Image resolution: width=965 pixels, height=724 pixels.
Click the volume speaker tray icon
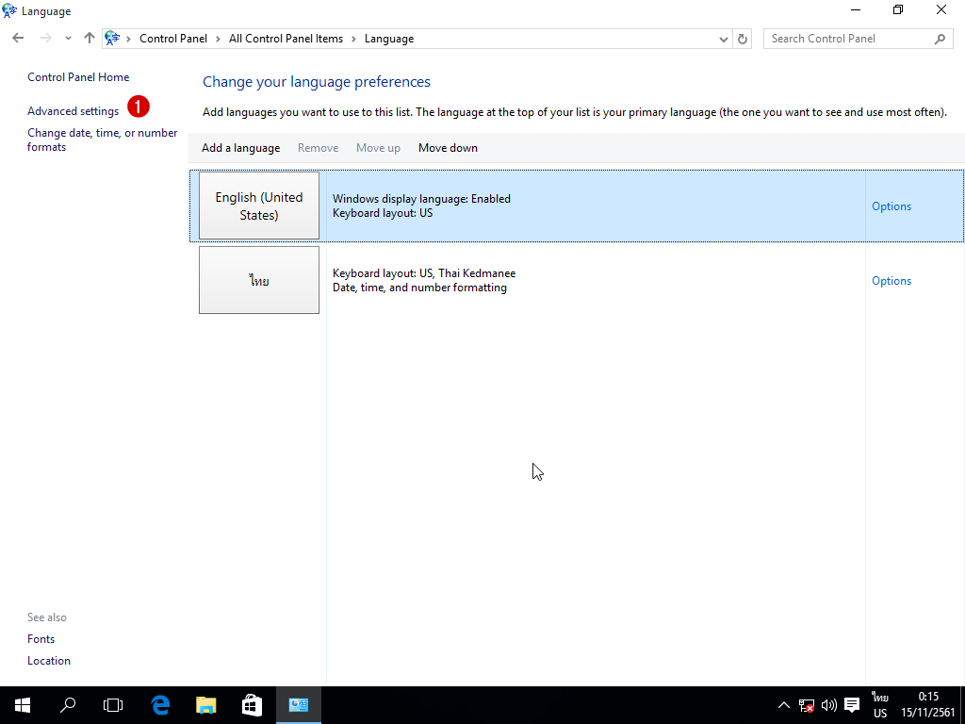tap(829, 705)
